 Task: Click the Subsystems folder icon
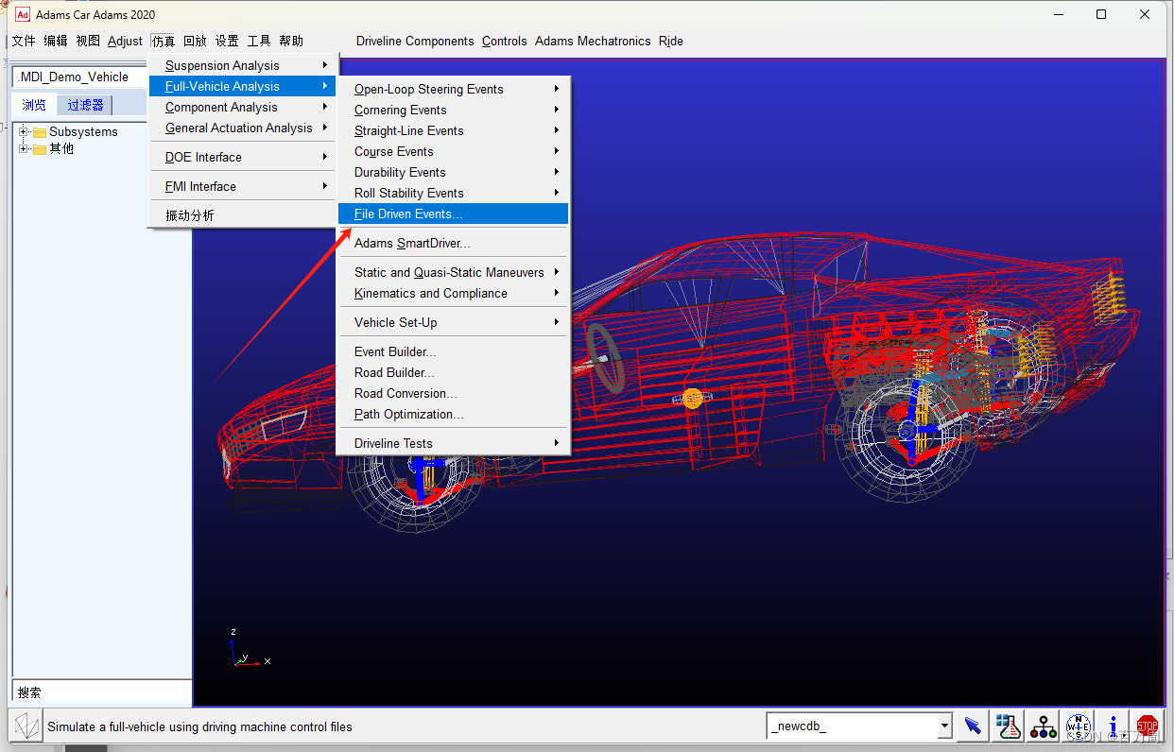coord(40,132)
